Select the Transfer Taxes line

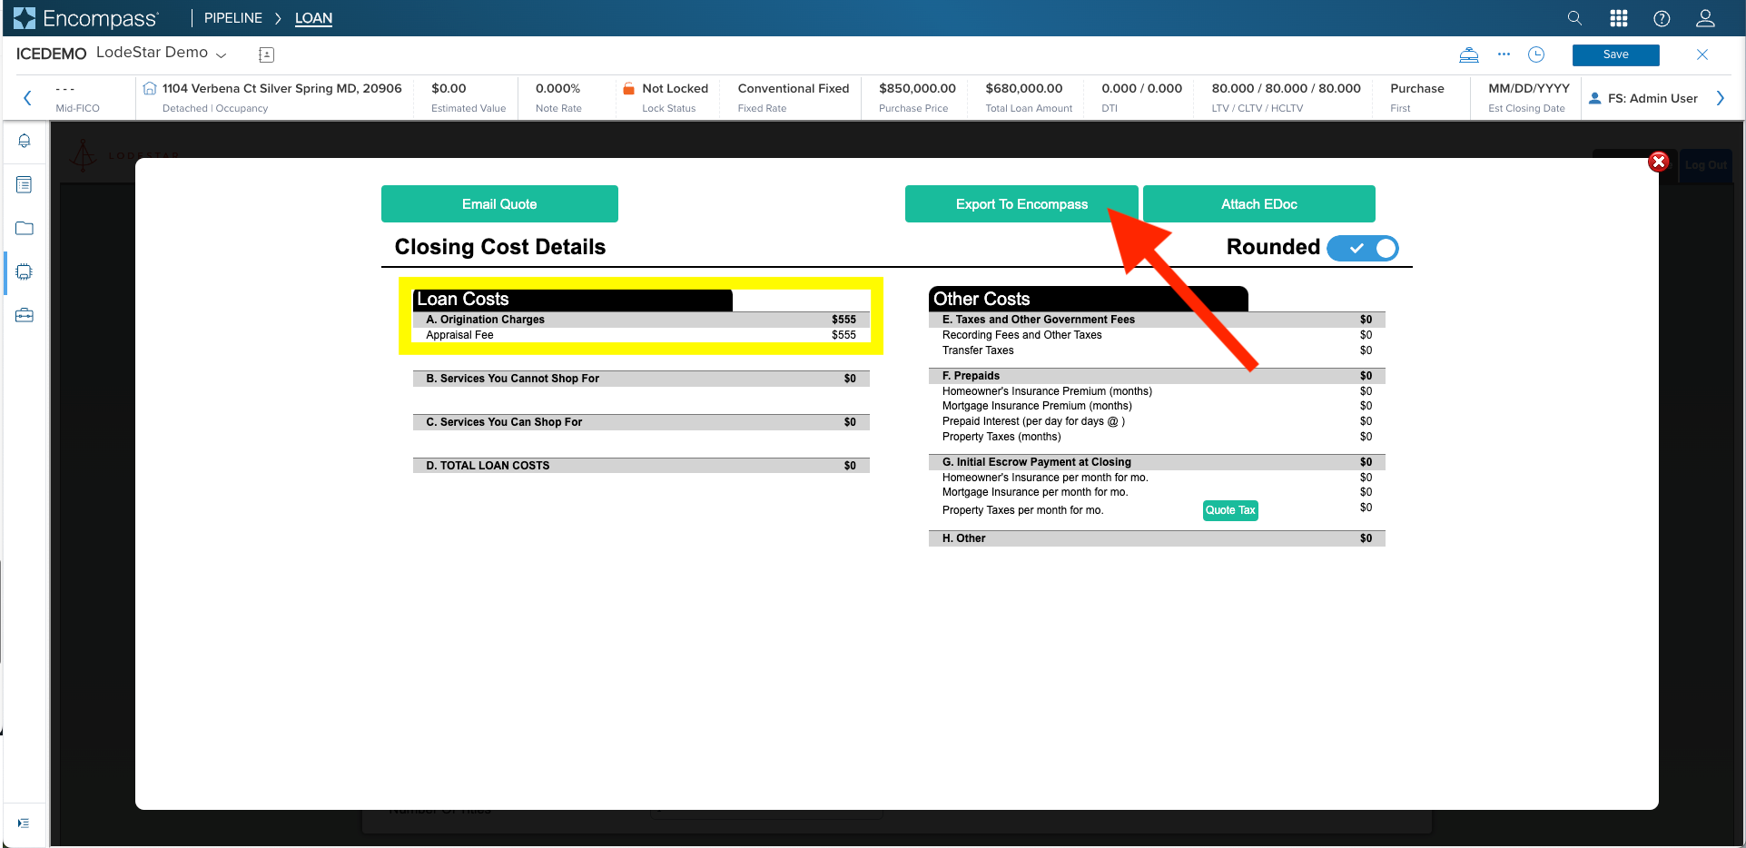[x=1157, y=350]
